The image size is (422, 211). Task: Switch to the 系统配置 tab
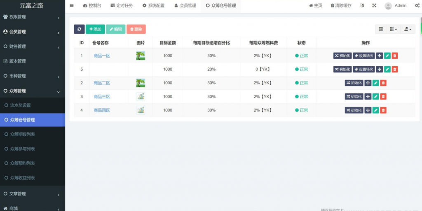[x=153, y=6]
